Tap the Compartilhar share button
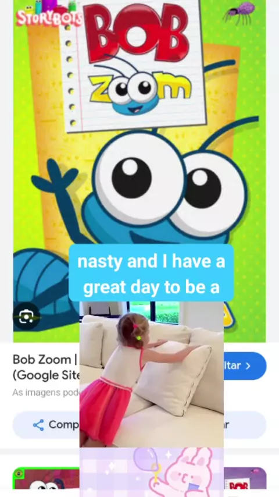Screen dimensions: 279x497 [46, 425]
